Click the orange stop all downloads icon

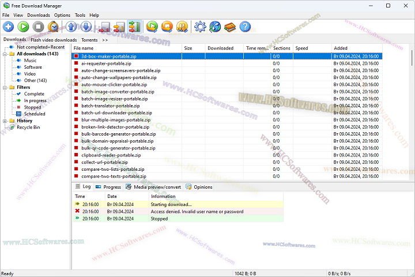(x=167, y=27)
